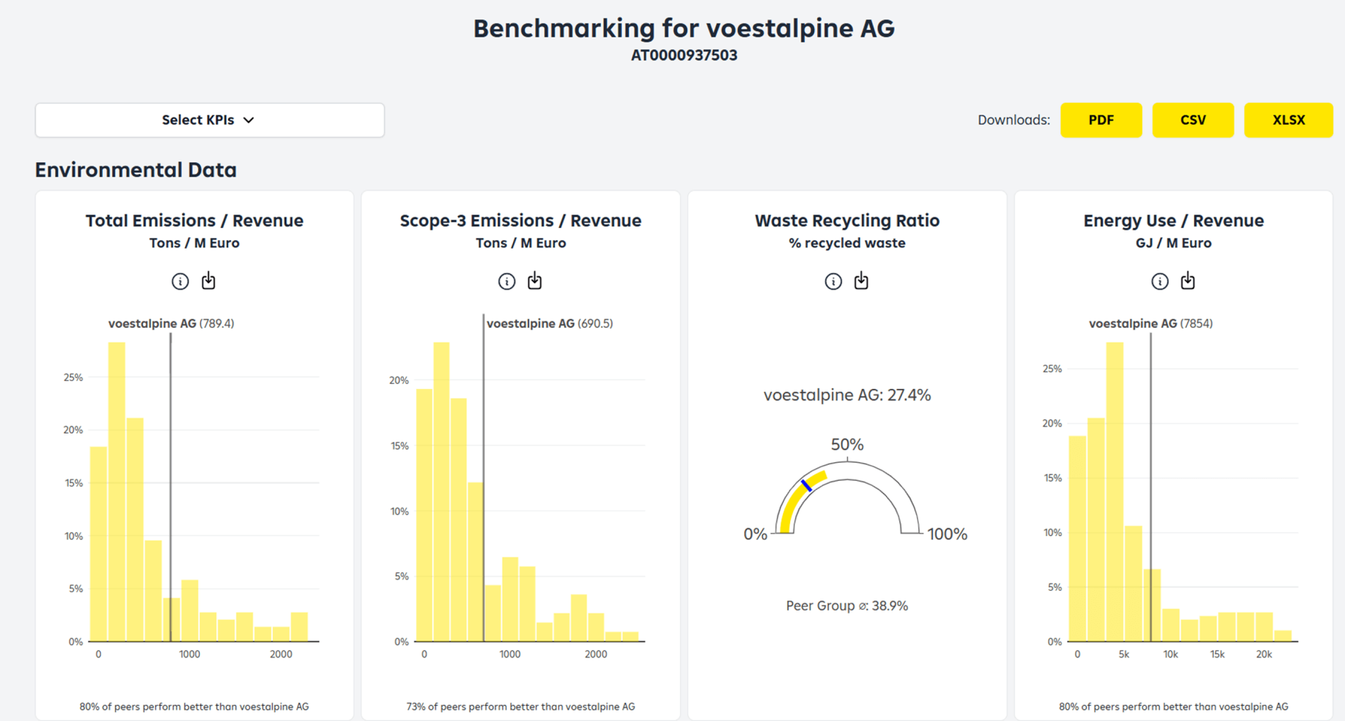This screenshot has width=1345, height=721.
Task: Open the Select KPIs dropdown
Action: click(x=209, y=120)
